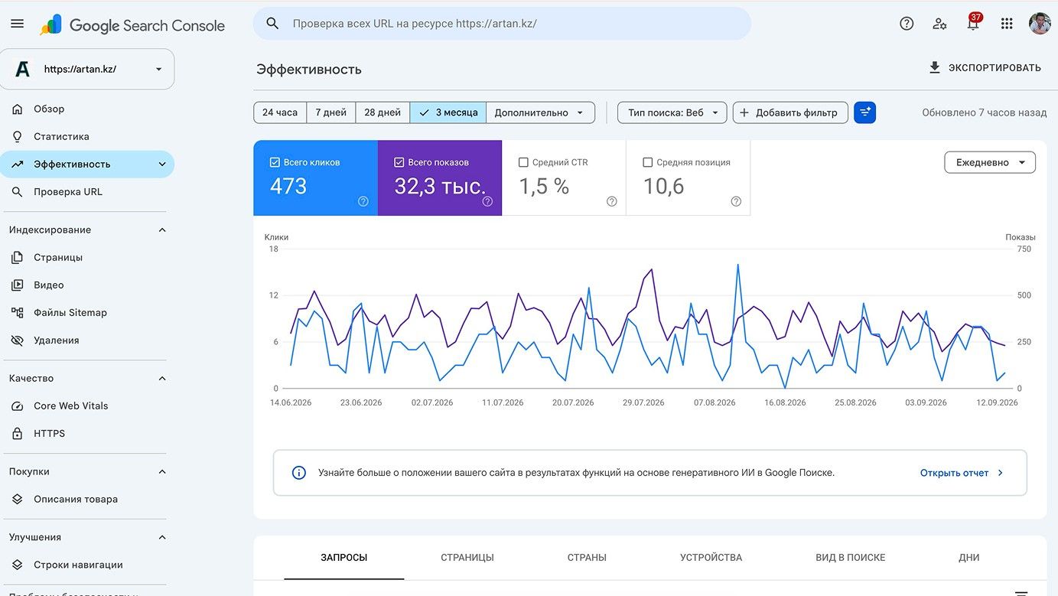Image resolution: width=1058 pixels, height=596 pixels.
Task: Switch to the ЗАПРОСЫ tab
Action: pyautogui.click(x=344, y=558)
